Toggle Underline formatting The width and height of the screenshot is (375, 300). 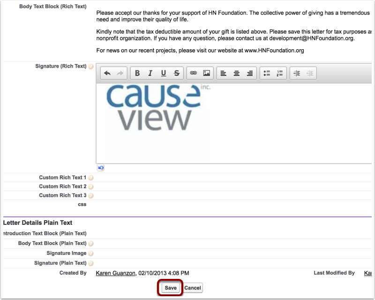tap(163, 73)
